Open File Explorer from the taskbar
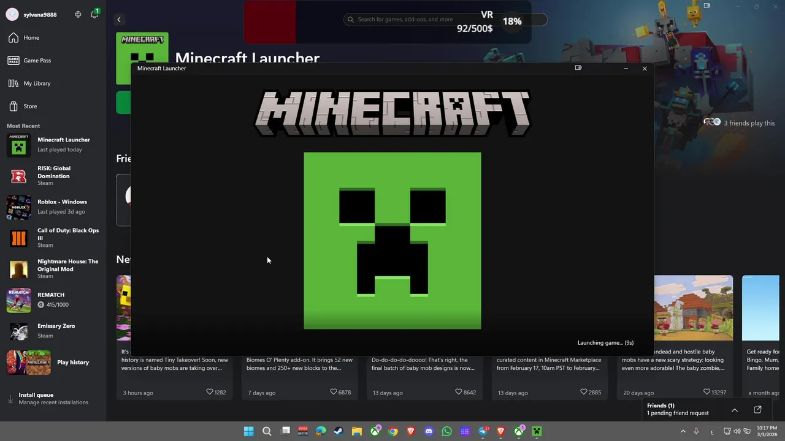 tap(357, 431)
